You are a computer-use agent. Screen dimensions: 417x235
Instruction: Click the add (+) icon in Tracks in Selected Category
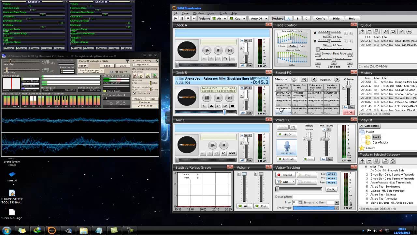pos(362,161)
